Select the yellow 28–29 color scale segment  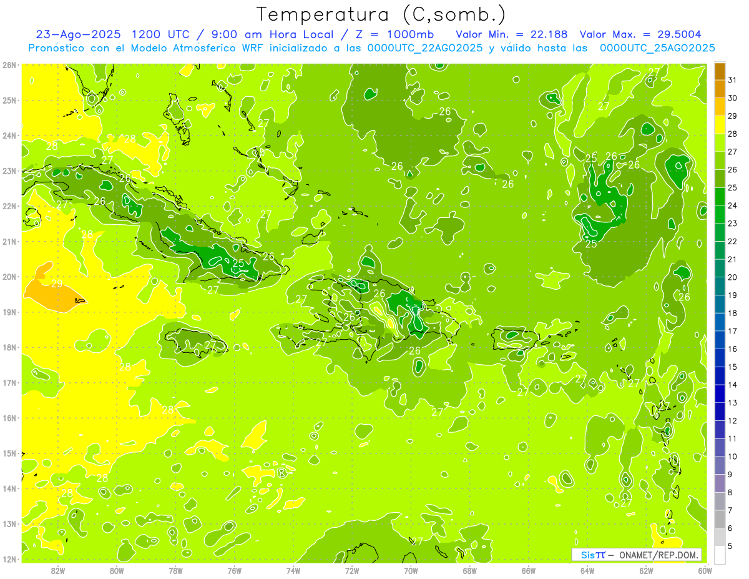720,125
